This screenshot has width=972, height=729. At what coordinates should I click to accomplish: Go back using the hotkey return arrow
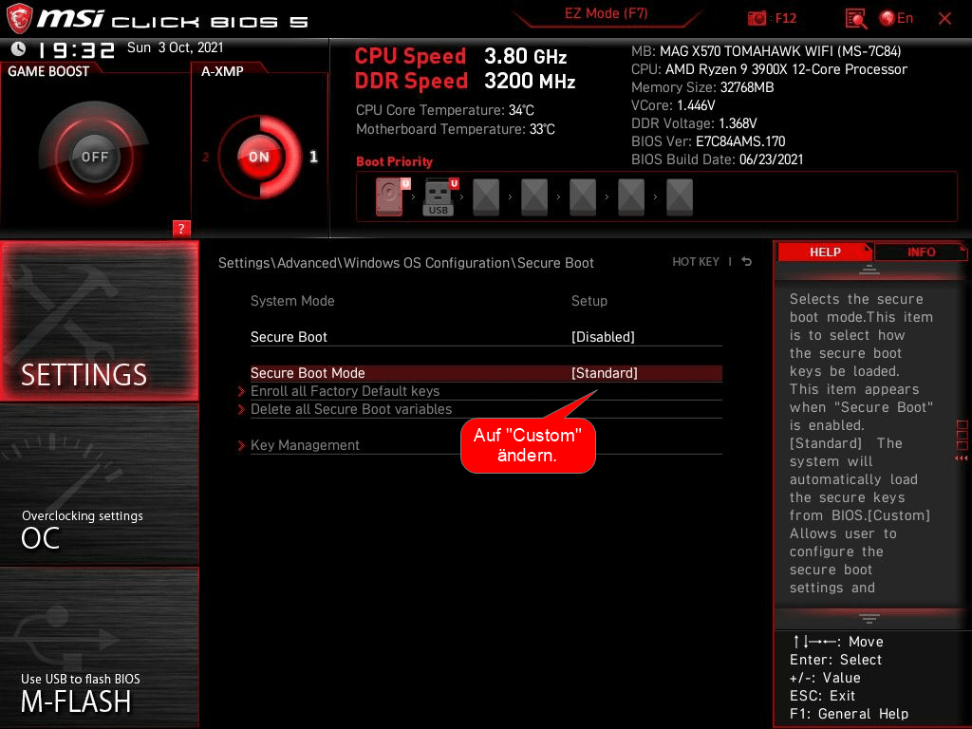(747, 262)
